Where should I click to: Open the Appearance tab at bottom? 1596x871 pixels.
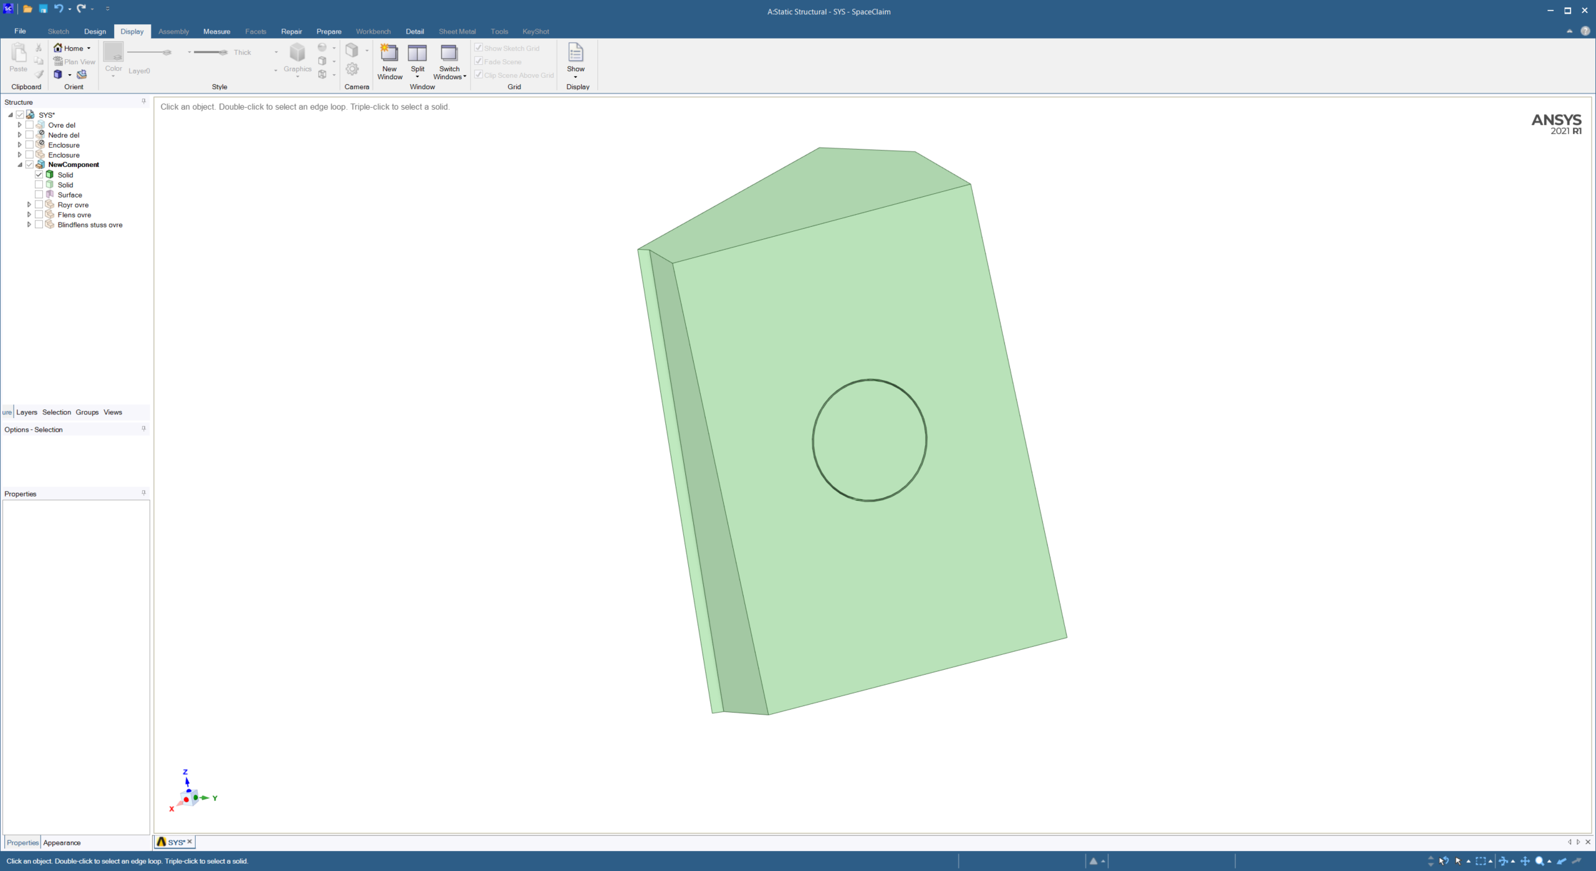(x=62, y=842)
